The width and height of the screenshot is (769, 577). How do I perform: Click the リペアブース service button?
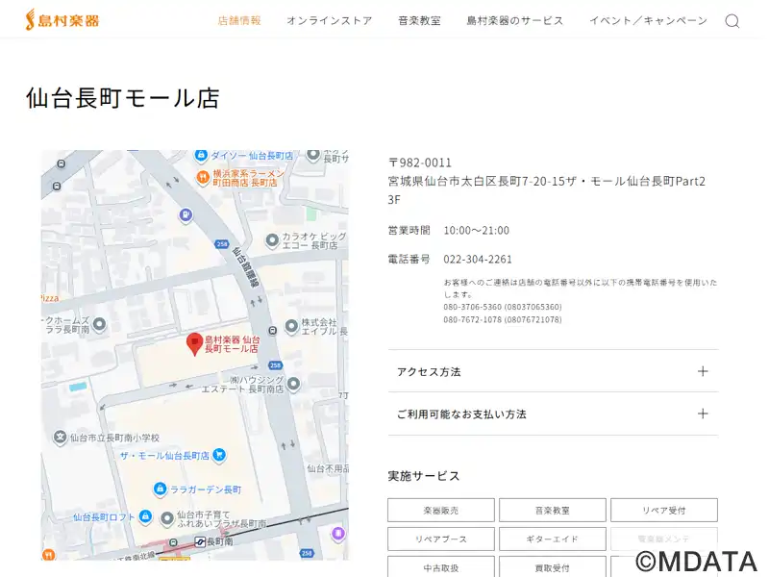point(441,539)
